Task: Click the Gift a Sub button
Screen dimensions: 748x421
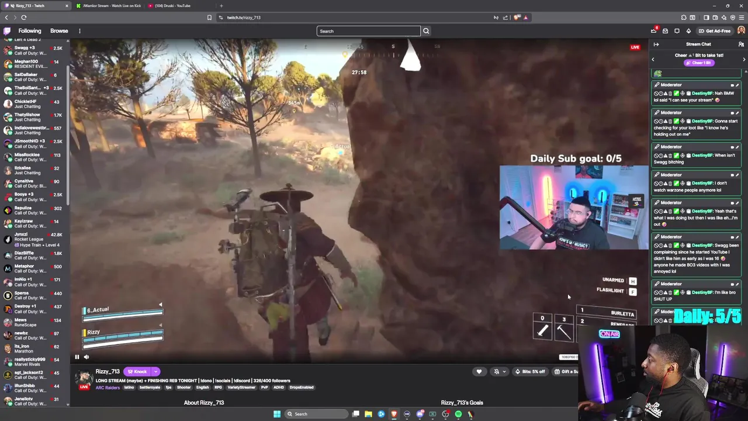Action: [566, 371]
